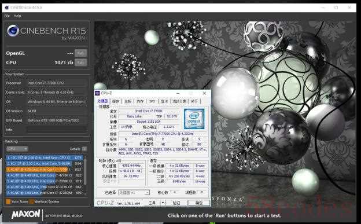Open the File menu

[x=7, y=16]
